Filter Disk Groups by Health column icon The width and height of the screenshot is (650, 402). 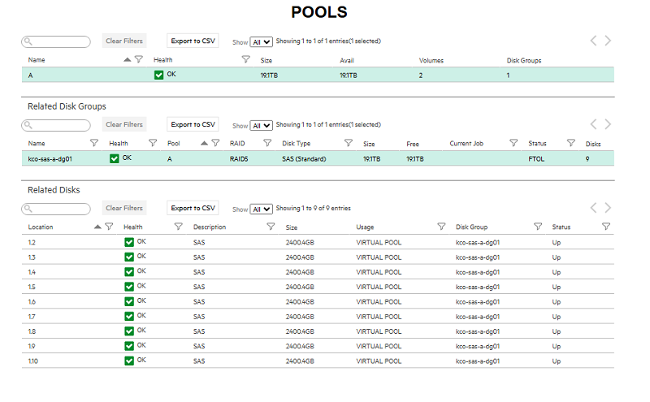(x=153, y=143)
